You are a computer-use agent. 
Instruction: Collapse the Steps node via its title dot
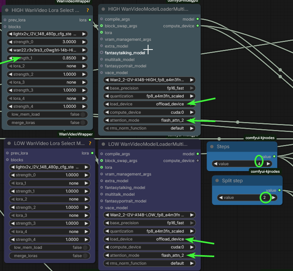[x=212, y=147]
